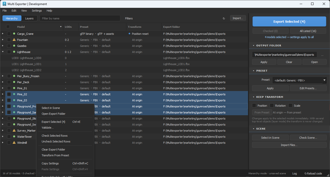This screenshot has height=177, width=330.
Task: Click the Check Scene... button
Action: click(308, 138)
